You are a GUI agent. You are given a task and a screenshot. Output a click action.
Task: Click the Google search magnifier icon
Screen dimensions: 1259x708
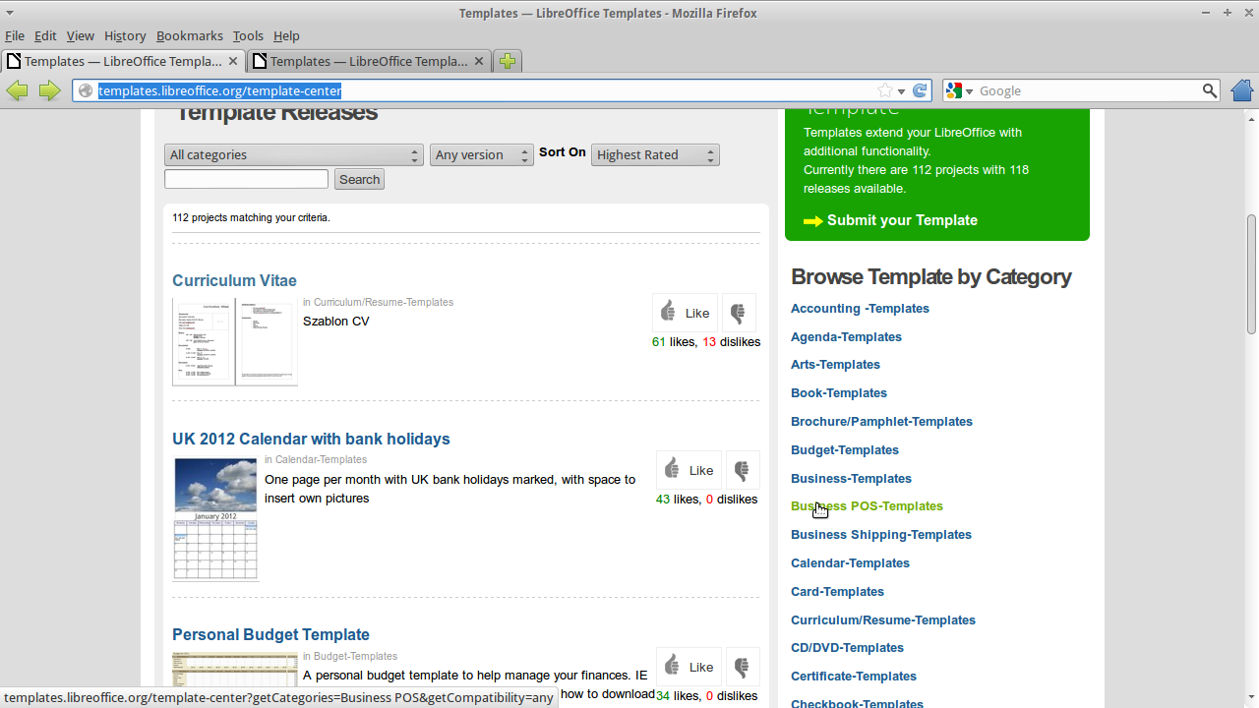pyautogui.click(x=1210, y=90)
